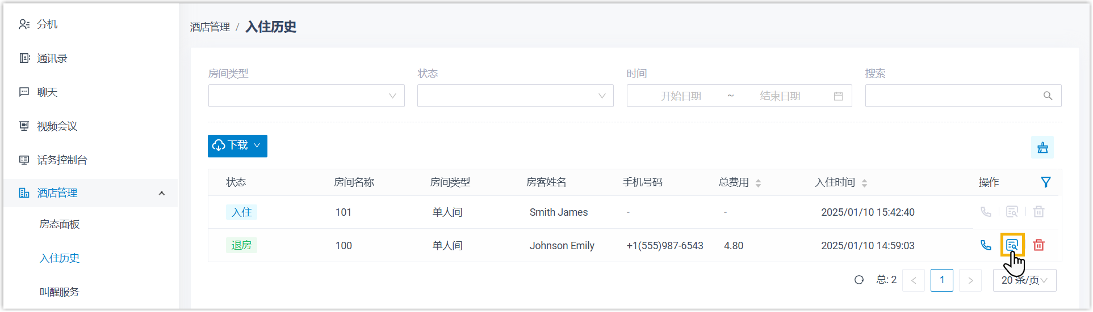The width and height of the screenshot is (1093, 312).
Task: Select page 1 in pagination
Action: (x=941, y=280)
